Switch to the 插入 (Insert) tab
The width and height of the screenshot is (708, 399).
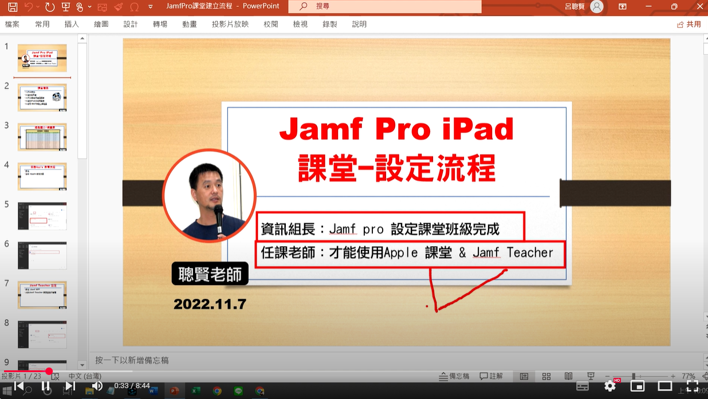72,24
